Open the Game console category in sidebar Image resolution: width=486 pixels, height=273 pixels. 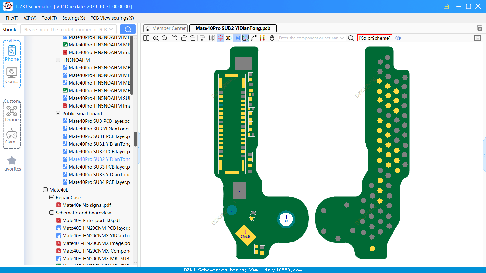[x=12, y=136]
